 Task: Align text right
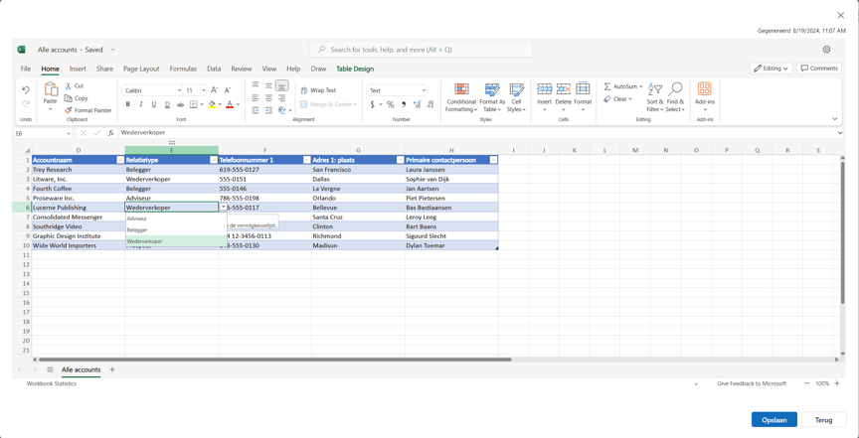point(281,98)
